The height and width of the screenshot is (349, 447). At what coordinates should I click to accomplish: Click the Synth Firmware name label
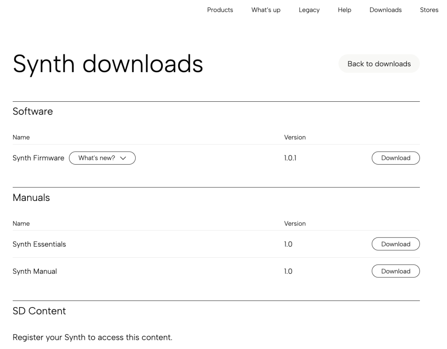(38, 158)
